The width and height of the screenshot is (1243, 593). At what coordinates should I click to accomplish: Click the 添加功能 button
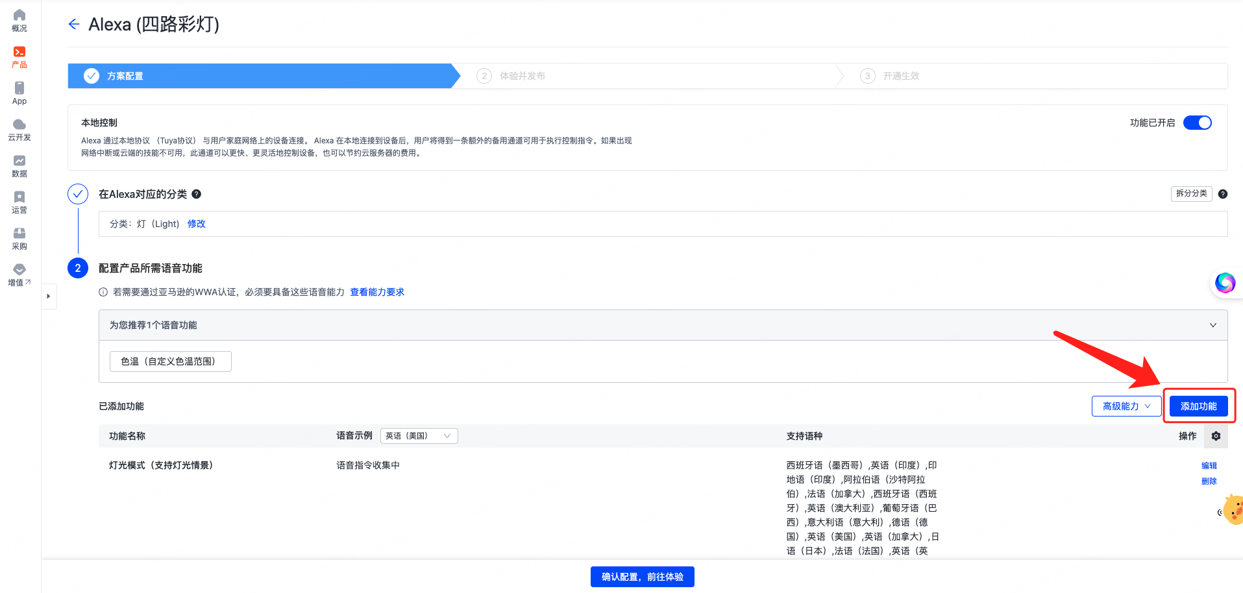1198,406
